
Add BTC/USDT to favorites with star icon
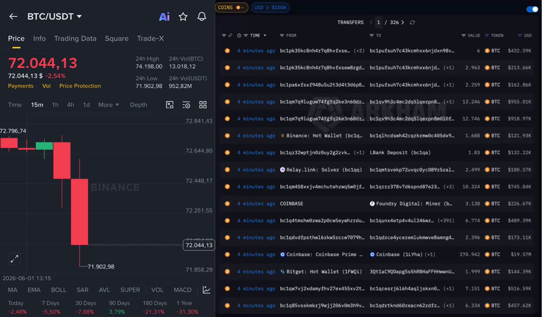pyautogui.click(x=183, y=16)
